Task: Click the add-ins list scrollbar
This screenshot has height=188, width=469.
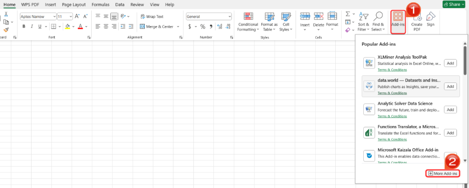Action: point(465,60)
